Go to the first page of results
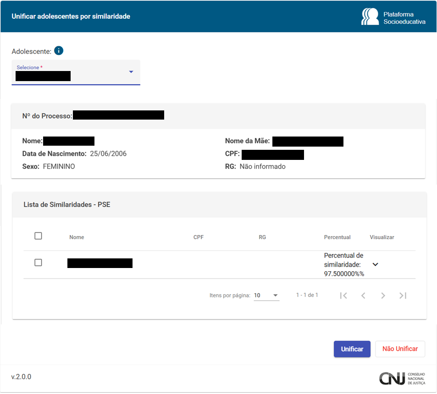 [x=343, y=295]
